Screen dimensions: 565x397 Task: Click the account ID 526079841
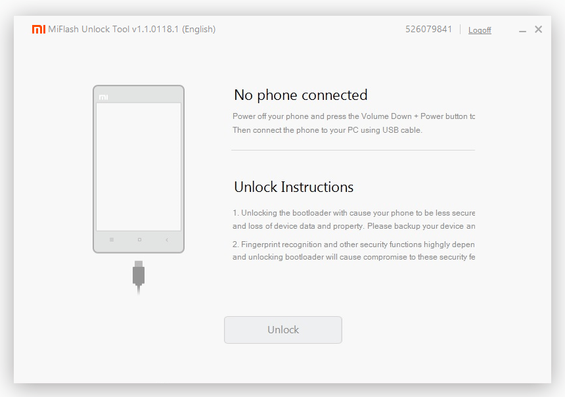coord(428,29)
